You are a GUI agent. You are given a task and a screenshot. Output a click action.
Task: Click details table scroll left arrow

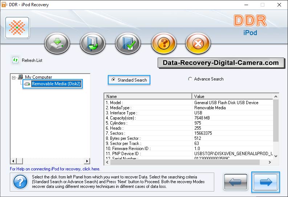click(107, 162)
